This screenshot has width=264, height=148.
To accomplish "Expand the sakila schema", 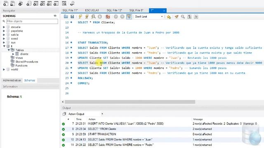I will (4, 35).
